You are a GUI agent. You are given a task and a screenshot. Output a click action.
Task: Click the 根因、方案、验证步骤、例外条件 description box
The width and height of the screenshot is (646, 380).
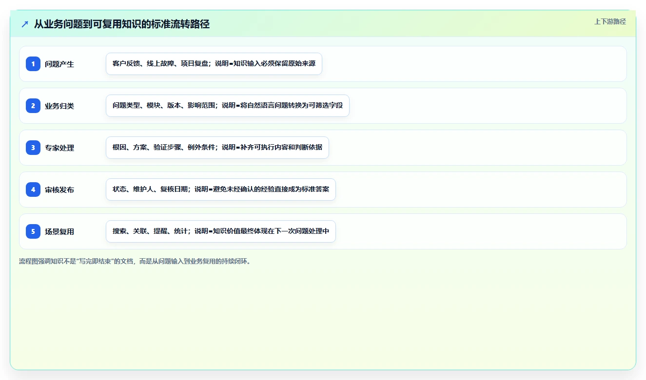pyautogui.click(x=217, y=148)
